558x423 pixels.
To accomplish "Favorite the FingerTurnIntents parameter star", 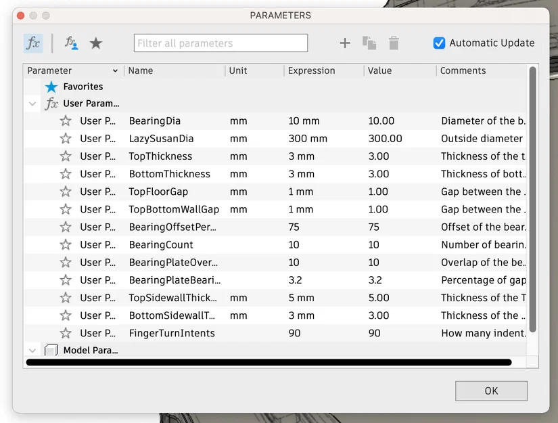I will (66, 333).
